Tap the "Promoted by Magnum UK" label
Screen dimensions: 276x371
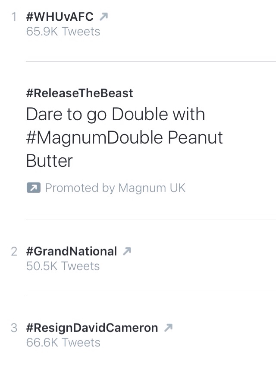115,188
